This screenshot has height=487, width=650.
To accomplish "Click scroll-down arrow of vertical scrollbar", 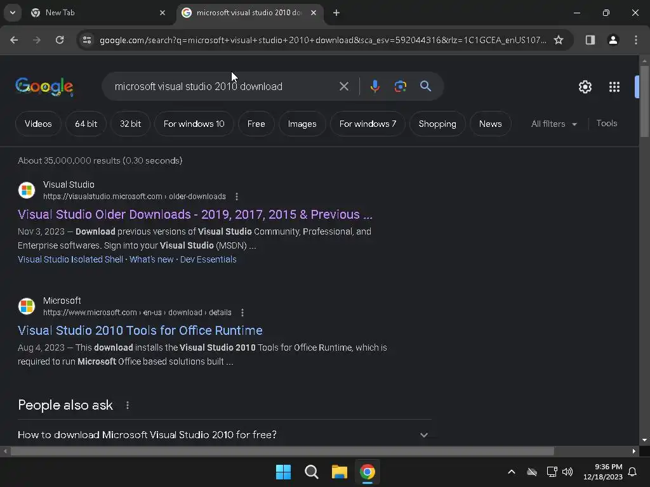I will tap(644, 440).
